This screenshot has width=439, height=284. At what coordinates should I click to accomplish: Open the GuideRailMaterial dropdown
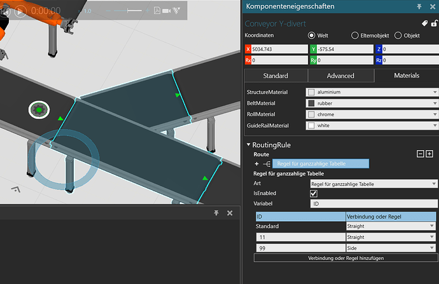[372, 126]
